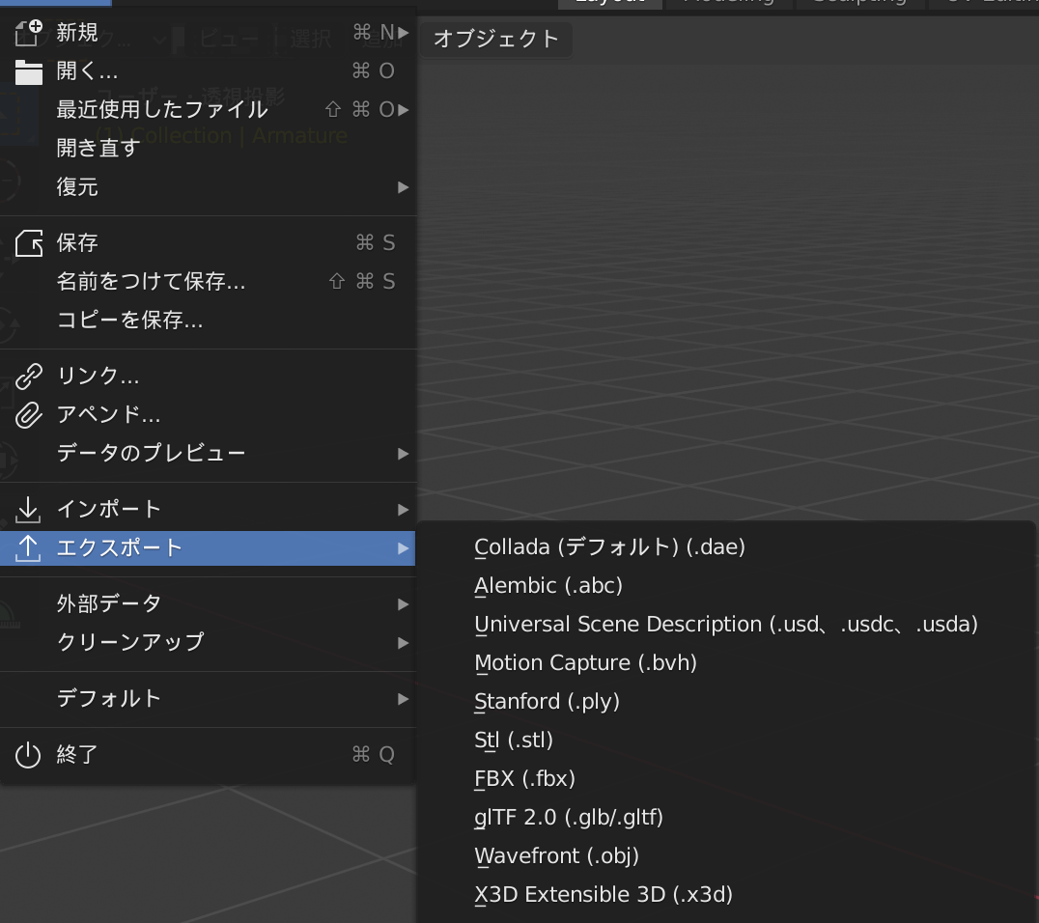The width and height of the screenshot is (1039, 923).
Task: Expand the 最近使用したファイル submenu arrow
Action: click(x=403, y=109)
